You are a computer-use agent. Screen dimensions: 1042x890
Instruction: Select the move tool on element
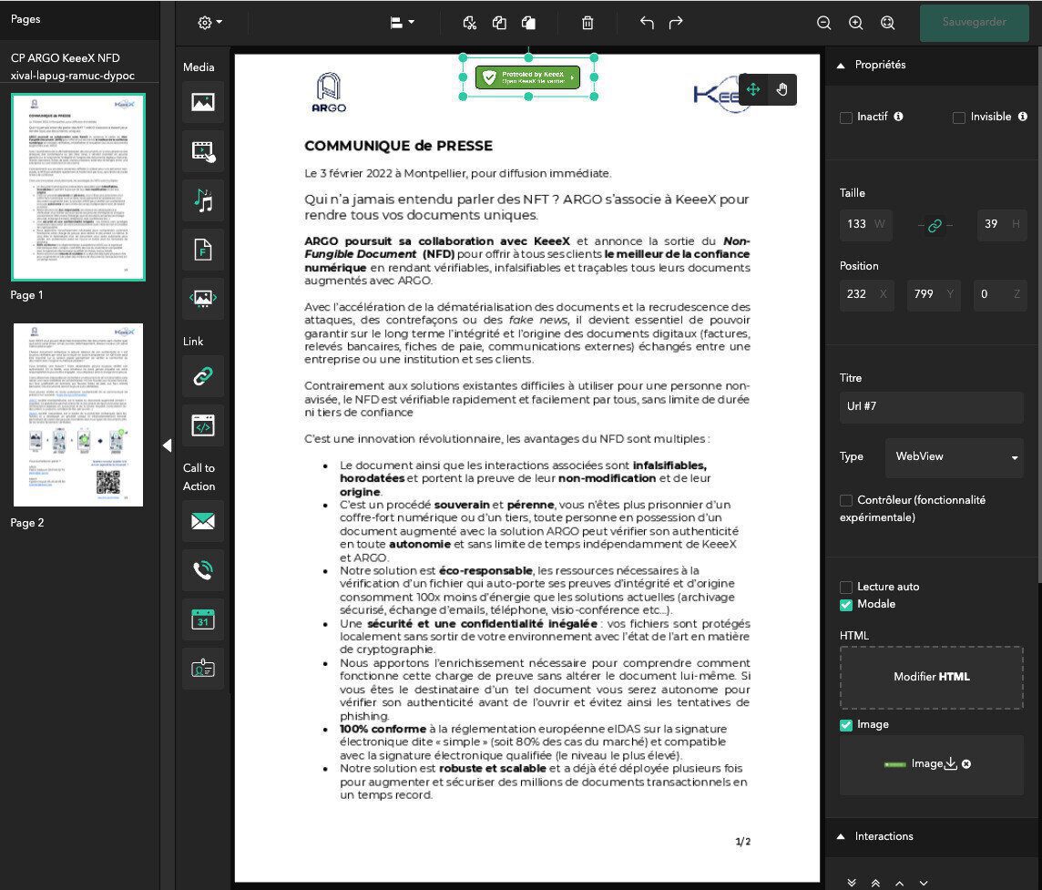[x=753, y=90]
